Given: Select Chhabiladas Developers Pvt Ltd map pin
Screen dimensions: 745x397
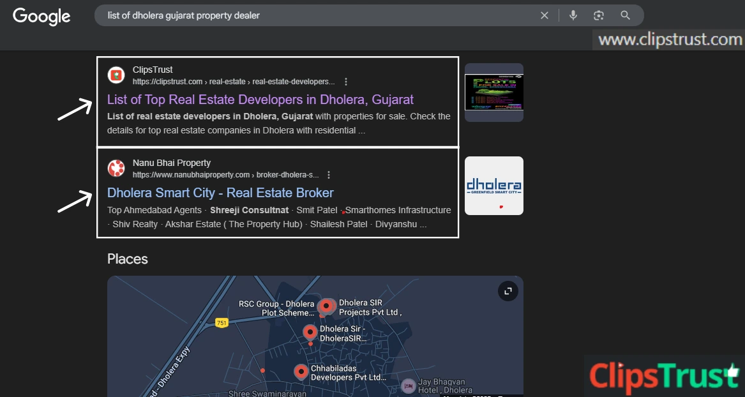Looking at the screenshot, I should pos(301,372).
